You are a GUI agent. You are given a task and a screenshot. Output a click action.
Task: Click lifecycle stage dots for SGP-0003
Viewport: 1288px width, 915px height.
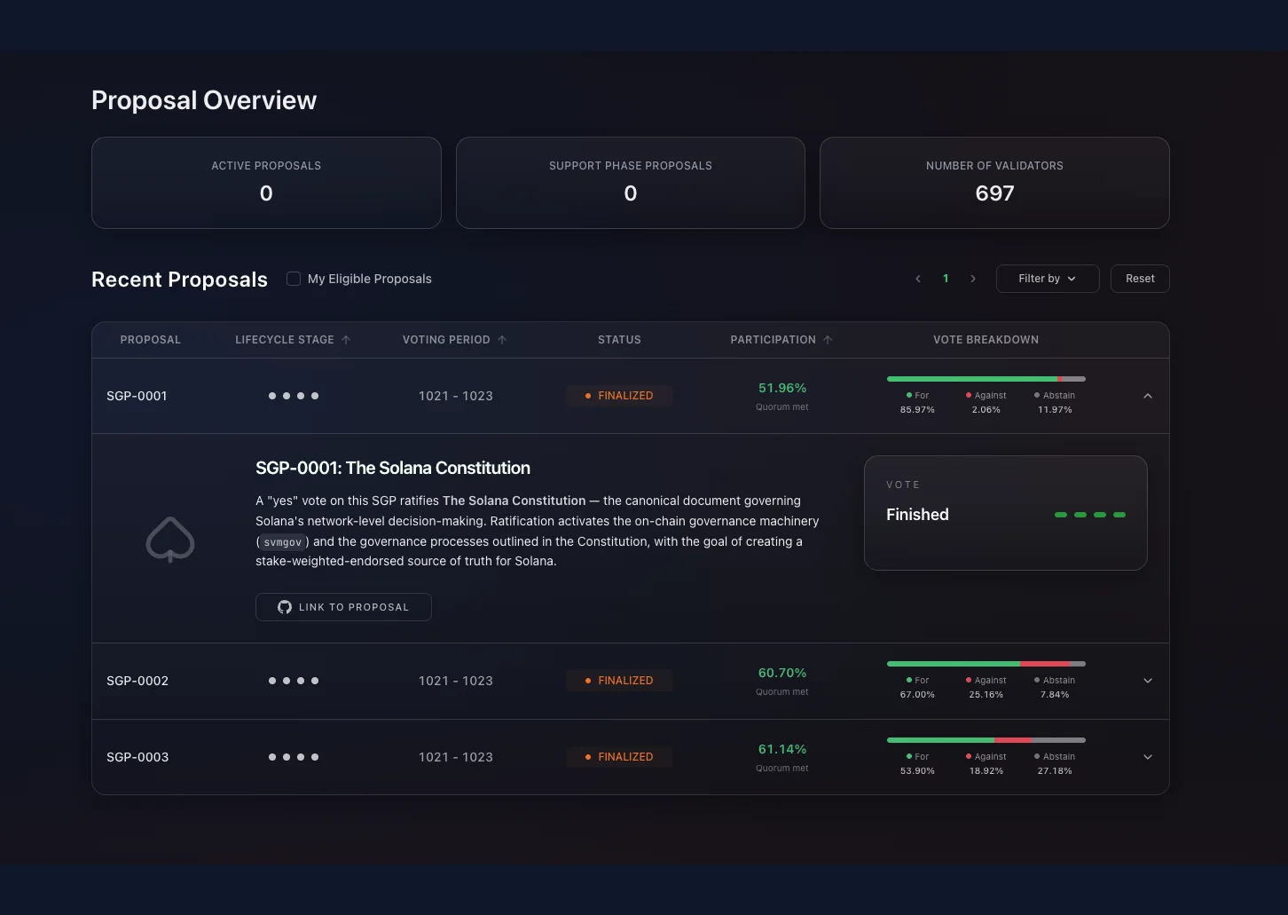[x=294, y=757]
